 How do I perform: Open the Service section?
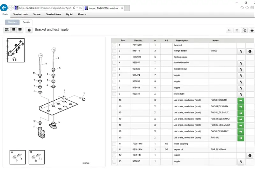(x=37, y=14)
